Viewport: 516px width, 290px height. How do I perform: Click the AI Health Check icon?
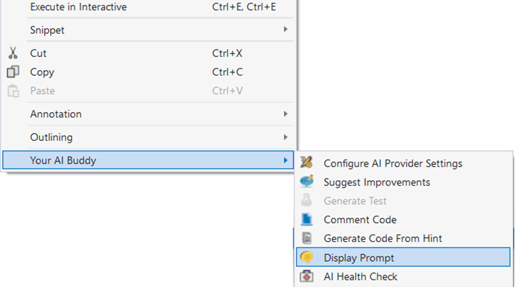(x=307, y=276)
